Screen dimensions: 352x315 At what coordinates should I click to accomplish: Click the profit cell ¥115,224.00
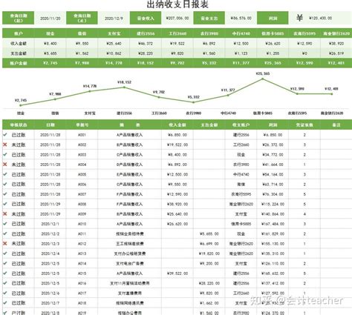coord(273,204)
